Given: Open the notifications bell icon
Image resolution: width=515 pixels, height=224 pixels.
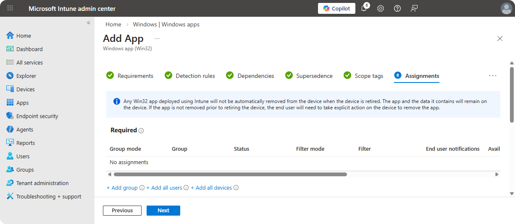Looking at the screenshot, I should [364, 8].
